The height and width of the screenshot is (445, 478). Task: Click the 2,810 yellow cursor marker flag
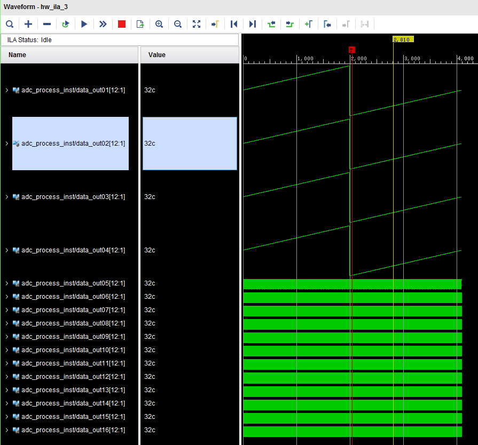click(x=403, y=39)
